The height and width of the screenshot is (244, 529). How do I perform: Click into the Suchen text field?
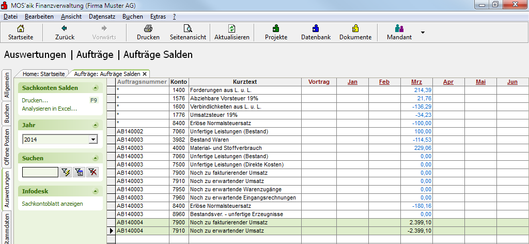(x=40, y=172)
